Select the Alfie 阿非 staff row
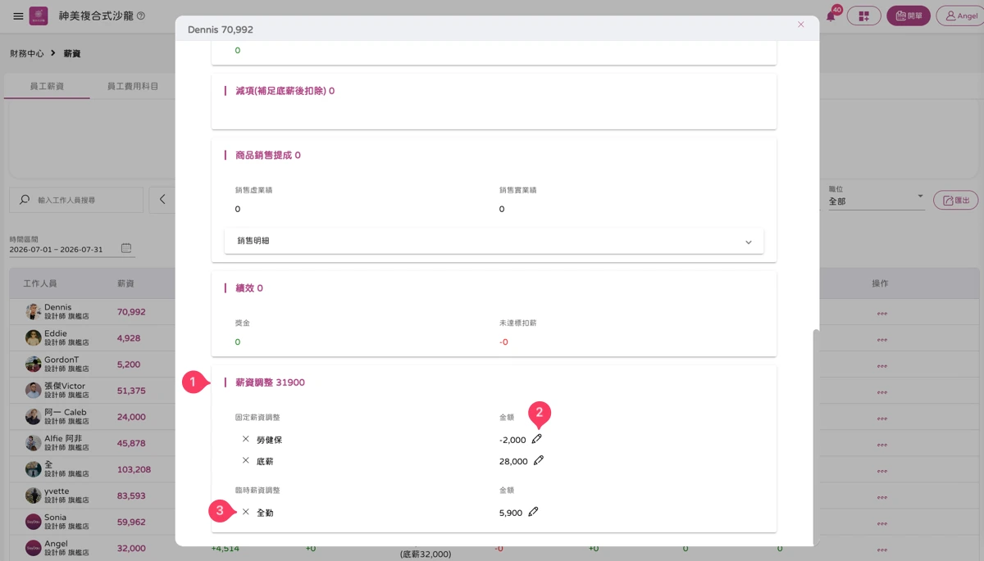This screenshot has height=561, width=984. (90, 443)
